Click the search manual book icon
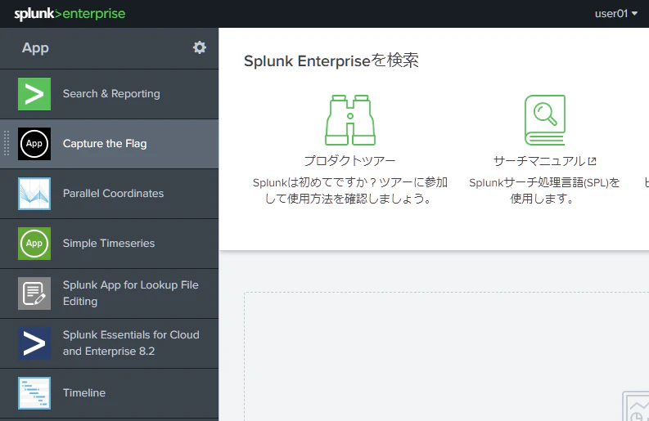Viewport: 649px width, 421px height. [x=545, y=120]
